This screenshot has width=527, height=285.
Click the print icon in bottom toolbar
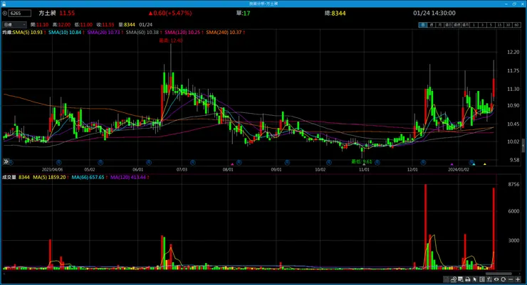point(467,279)
